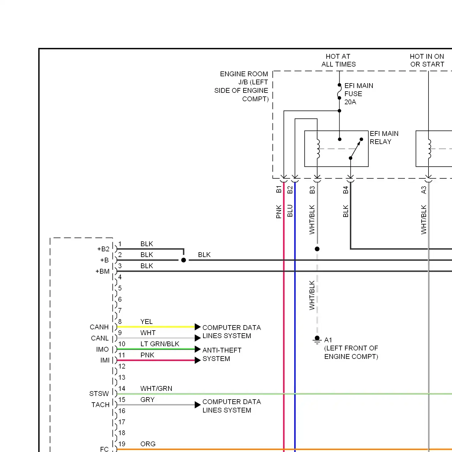Click the pin number 17 label
The height and width of the screenshot is (452, 452).
tap(122, 422)
